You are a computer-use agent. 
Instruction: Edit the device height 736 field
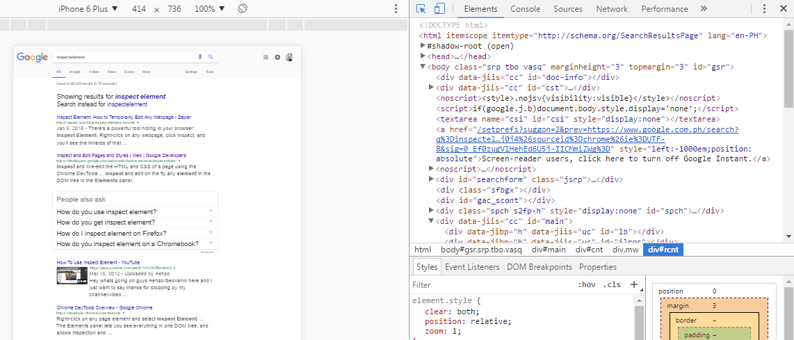click(175, 8)
